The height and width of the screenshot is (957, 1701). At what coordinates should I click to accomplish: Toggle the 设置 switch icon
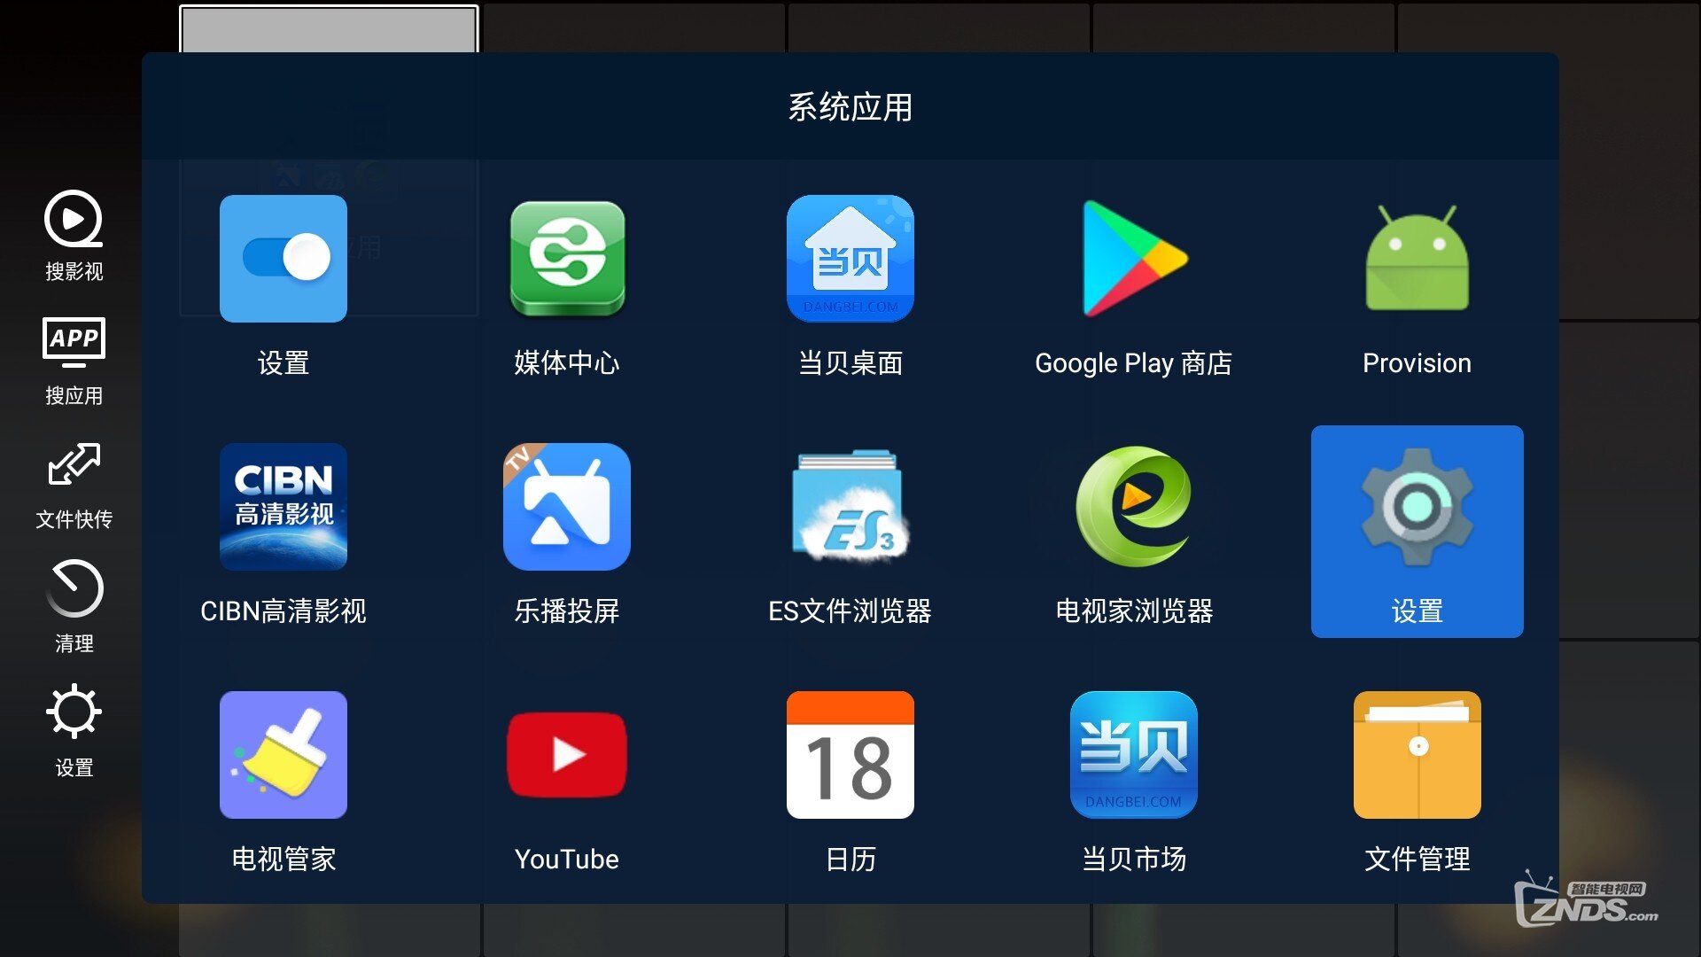pyautogui.click(x=283, y=258)
